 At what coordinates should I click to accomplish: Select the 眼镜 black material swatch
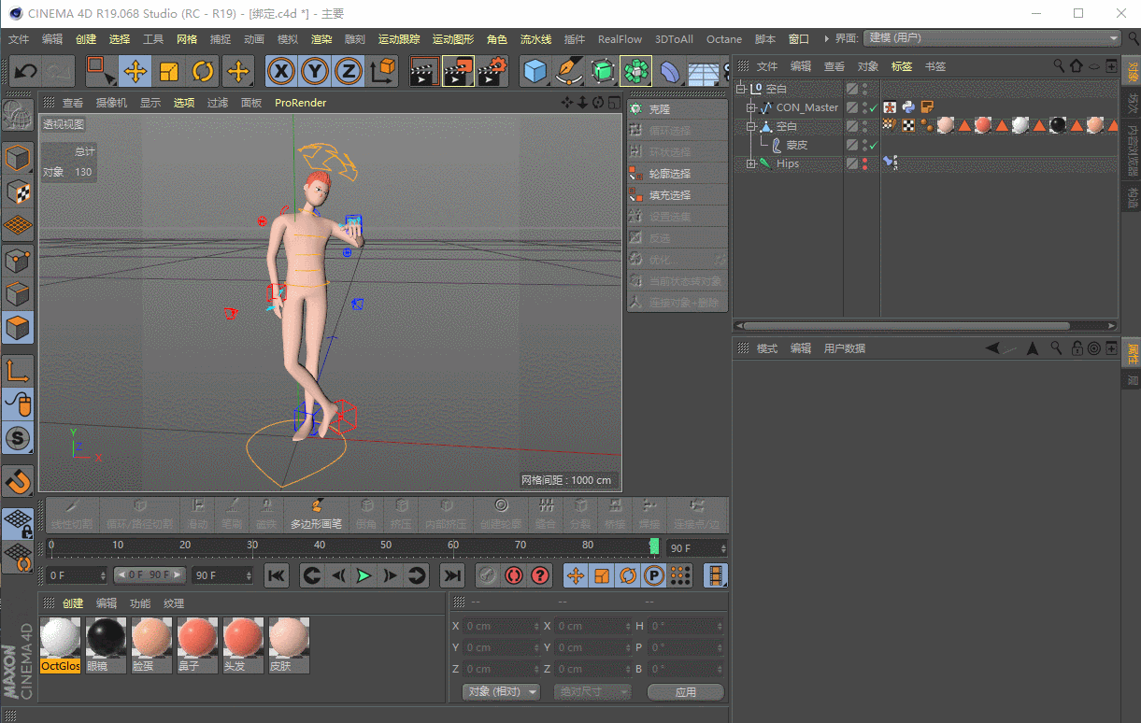106,645
